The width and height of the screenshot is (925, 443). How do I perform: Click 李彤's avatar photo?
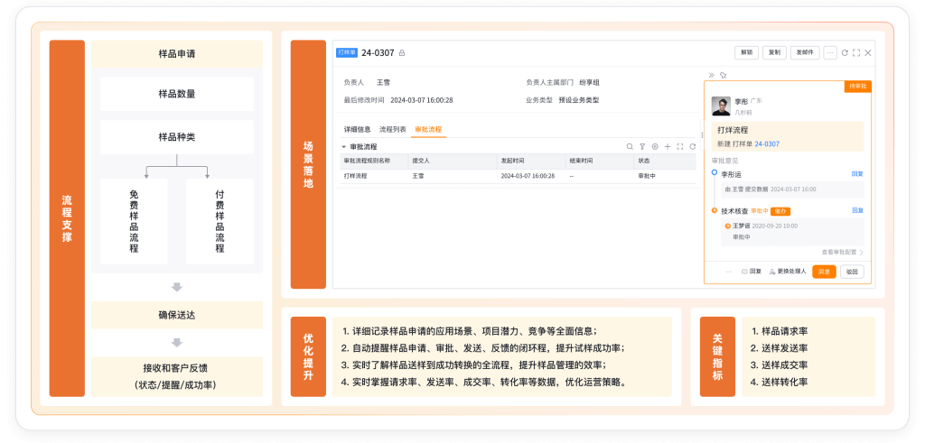click(x=721, y=106)
